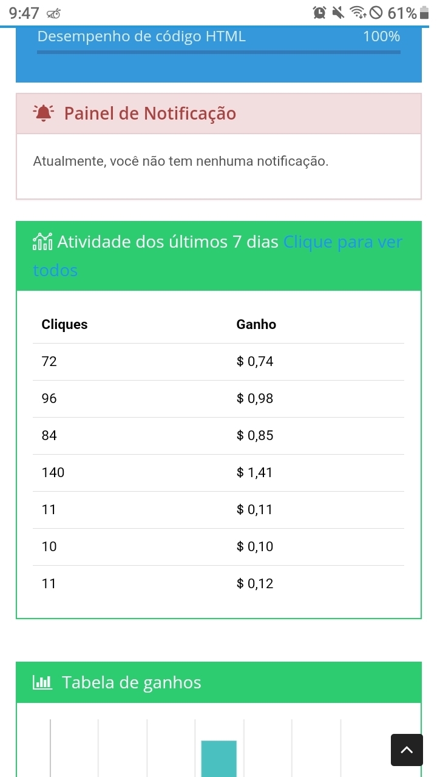The width and height of the screenshot is (437, 777).
Task: Tap the scroll-to-top arrow button
Action: coord(407,750)
